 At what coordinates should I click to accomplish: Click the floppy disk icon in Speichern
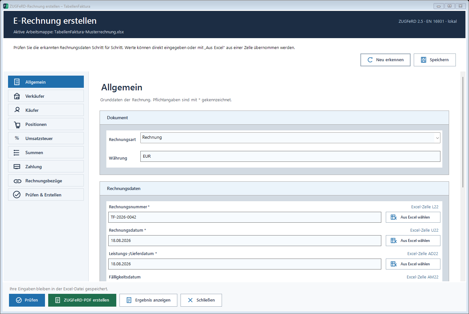tap(423, 60)
